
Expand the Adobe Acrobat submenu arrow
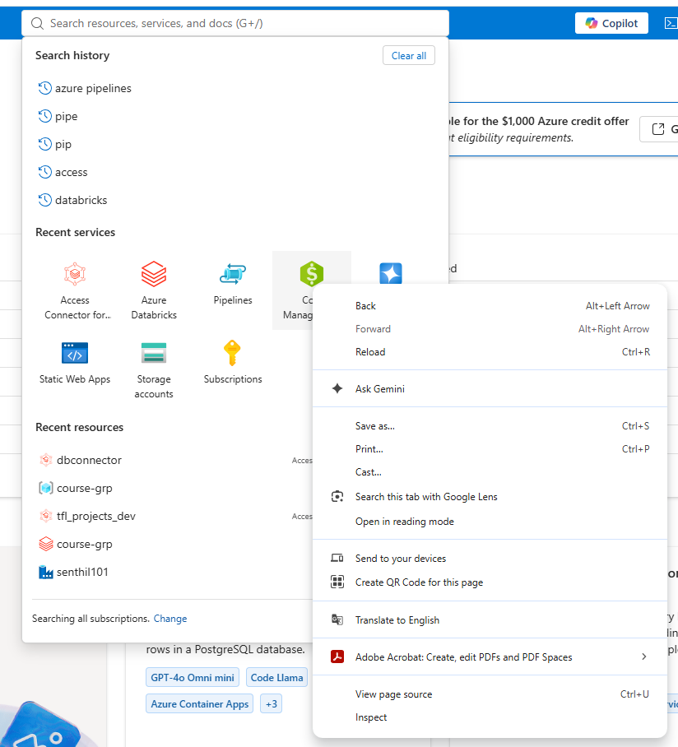pos(644,657)
